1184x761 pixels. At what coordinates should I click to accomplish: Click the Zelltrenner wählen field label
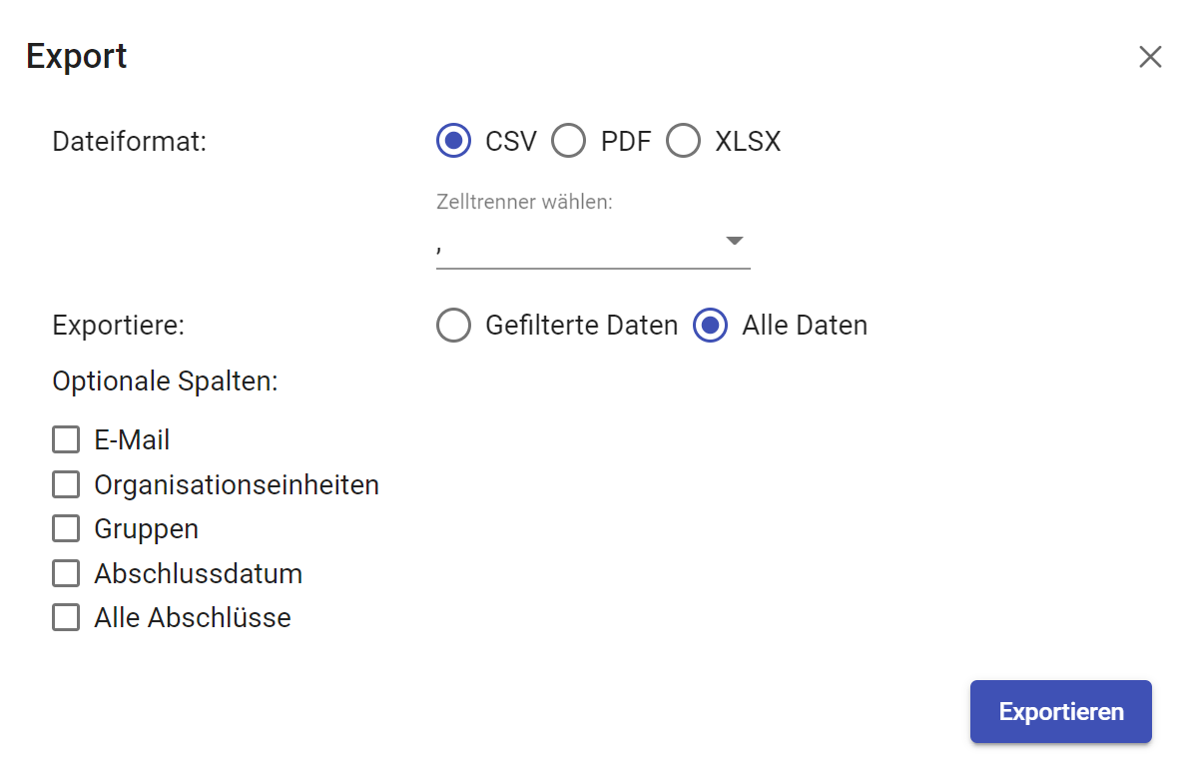click(524, 203)
